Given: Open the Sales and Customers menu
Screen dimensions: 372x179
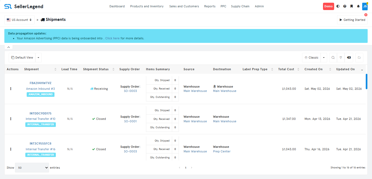Looking at the screenshot, I should coord(184,6).
